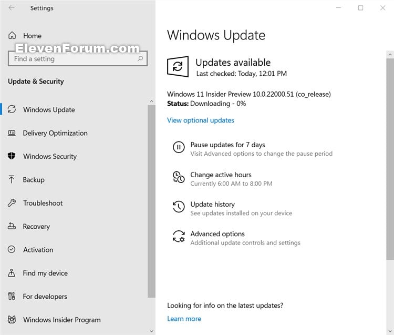The width and height of the screenshot is (394, 335).
Task: Click main pane scrollbar up arrow
Action: pos(390,54)
